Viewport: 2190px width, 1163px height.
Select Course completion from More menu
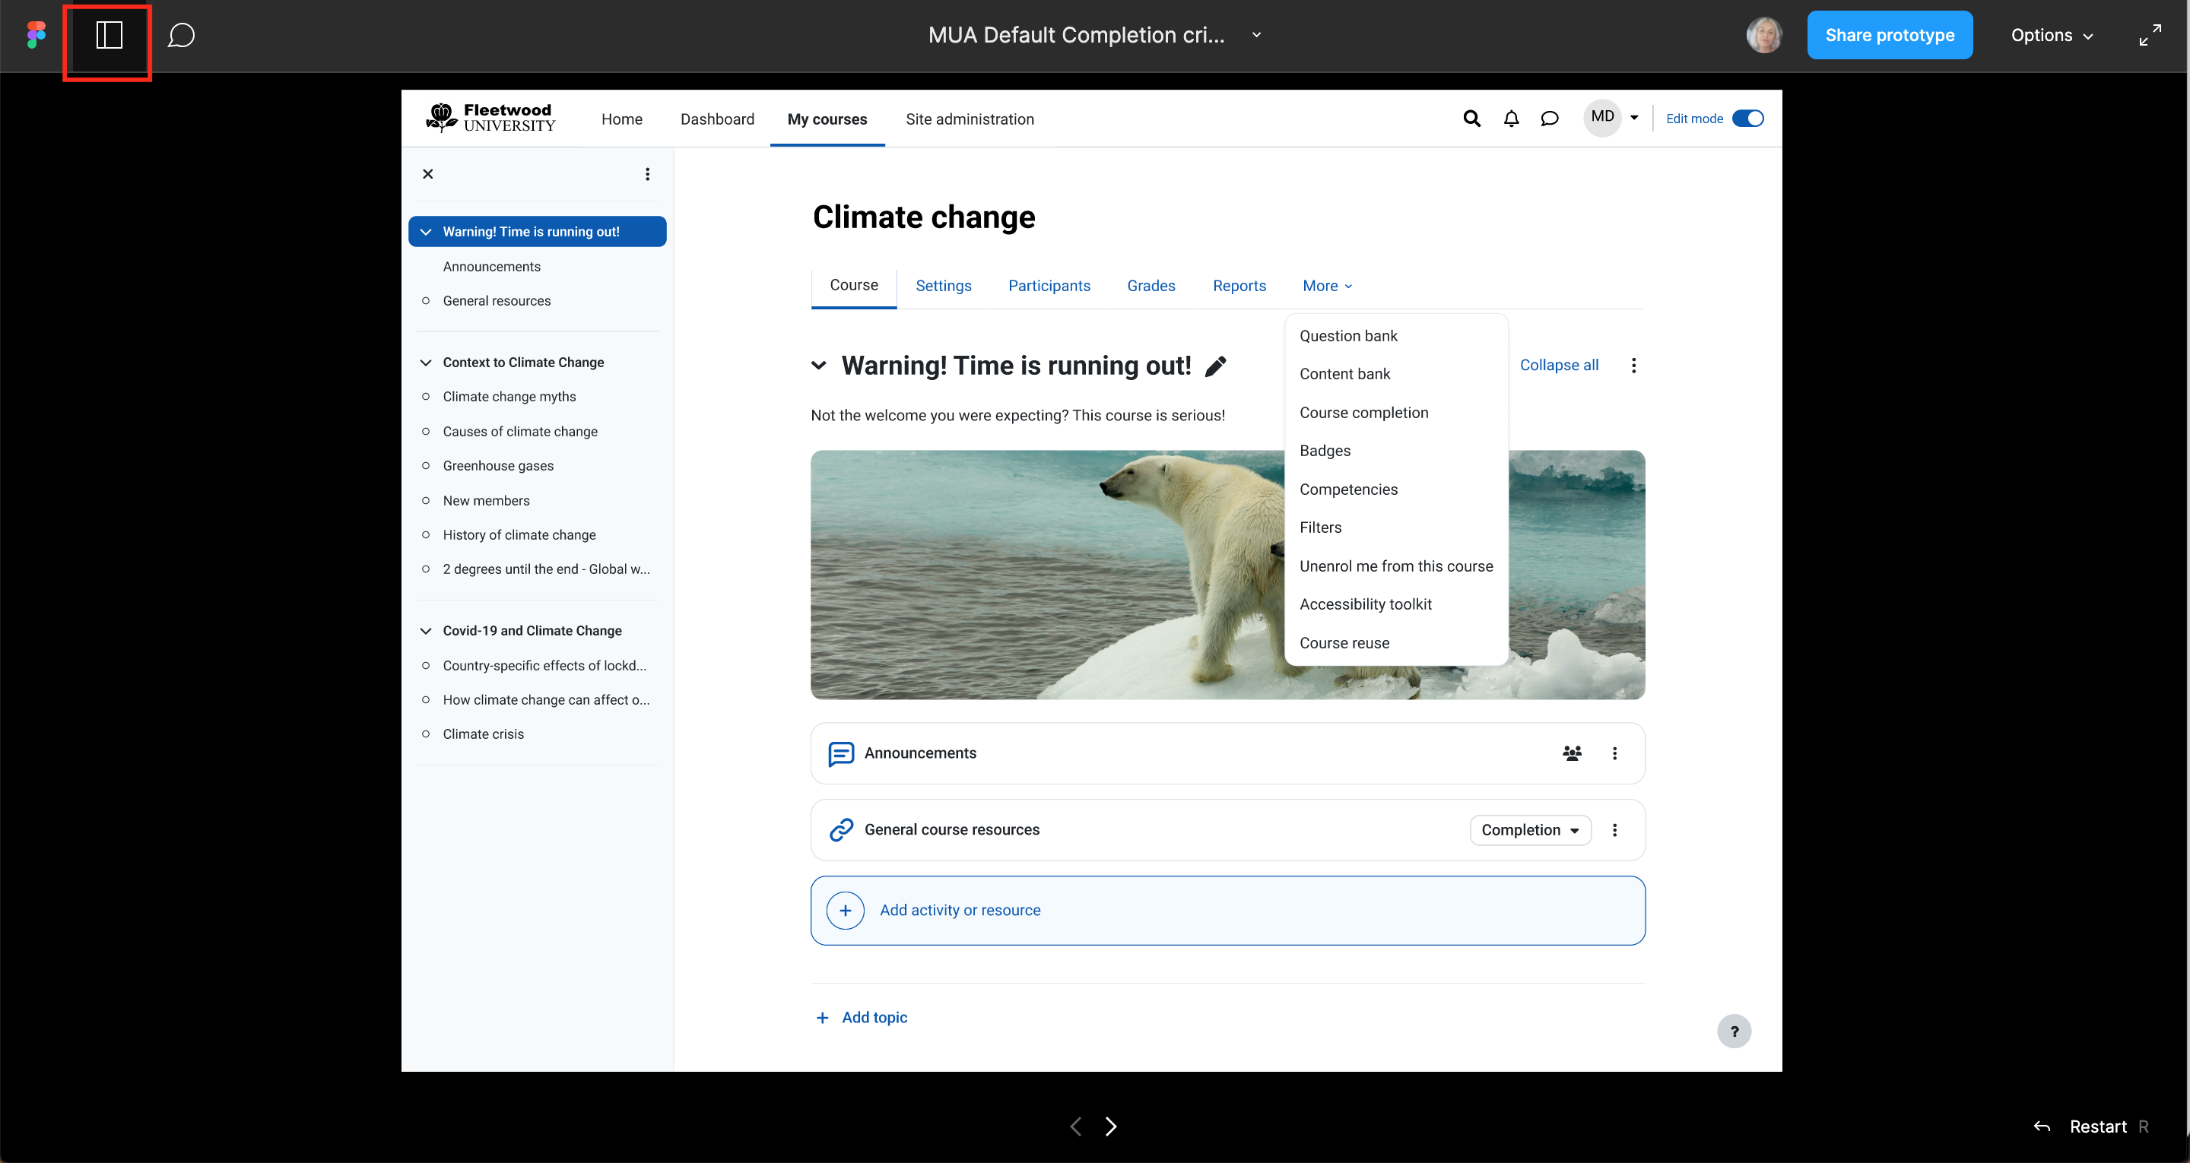click(x=1363, y=412)
